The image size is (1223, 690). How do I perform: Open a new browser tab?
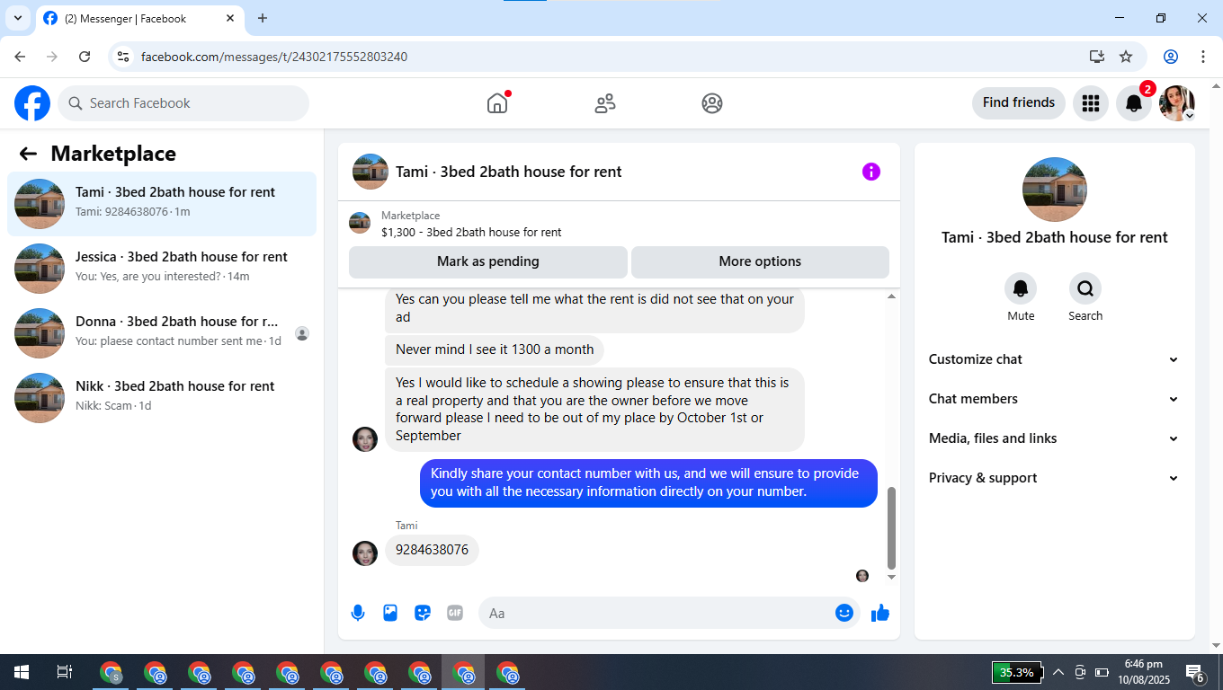(263, 18)
